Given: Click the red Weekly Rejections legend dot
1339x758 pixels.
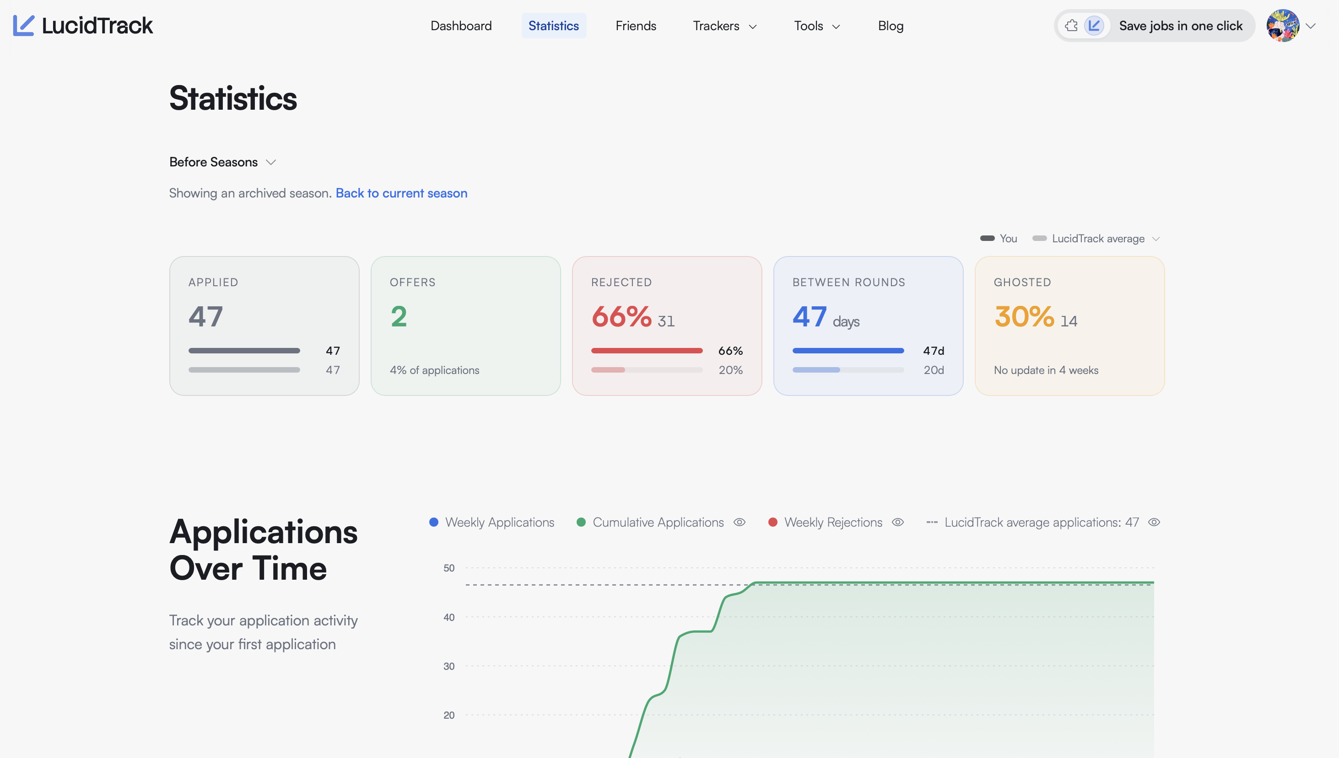Looking at the screenshot, I should coord(772,522).
